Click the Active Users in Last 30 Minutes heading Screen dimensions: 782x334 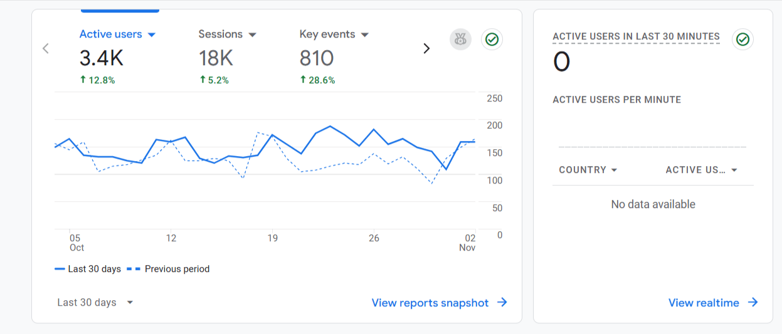coord(636,36)
